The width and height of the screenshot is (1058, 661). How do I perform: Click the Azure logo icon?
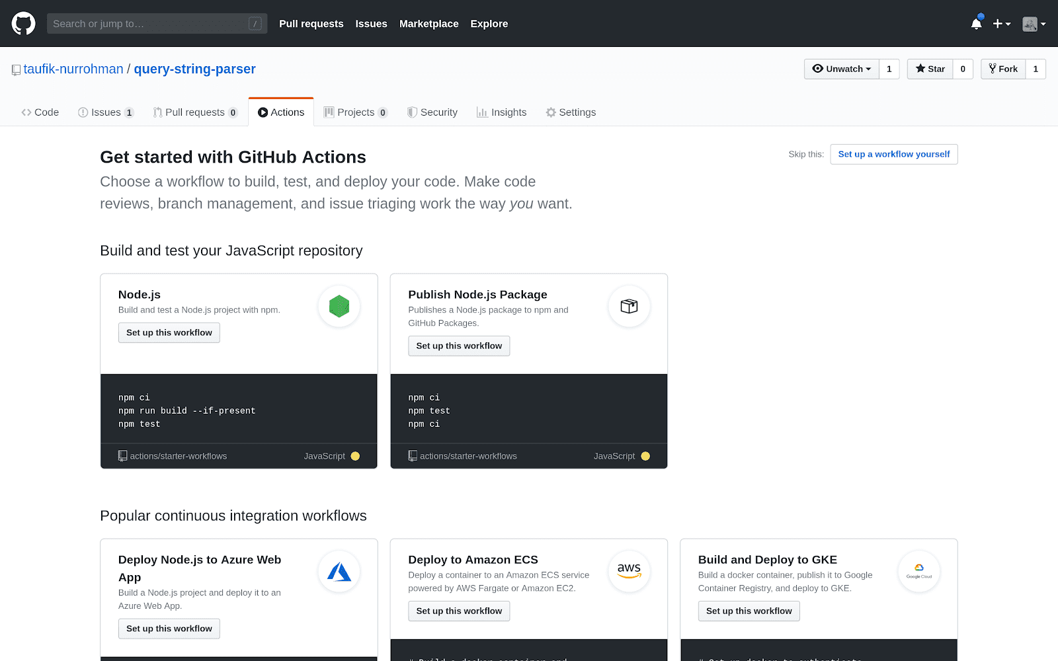pyautogui.click(x=339, y=571)
